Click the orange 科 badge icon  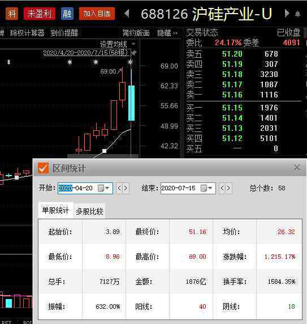(x=12, y=14)
